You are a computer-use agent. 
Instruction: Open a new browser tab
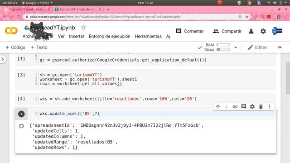tap(108, 9)
